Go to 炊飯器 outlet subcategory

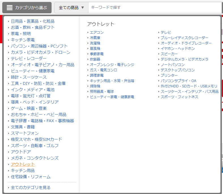click(95, 59)
